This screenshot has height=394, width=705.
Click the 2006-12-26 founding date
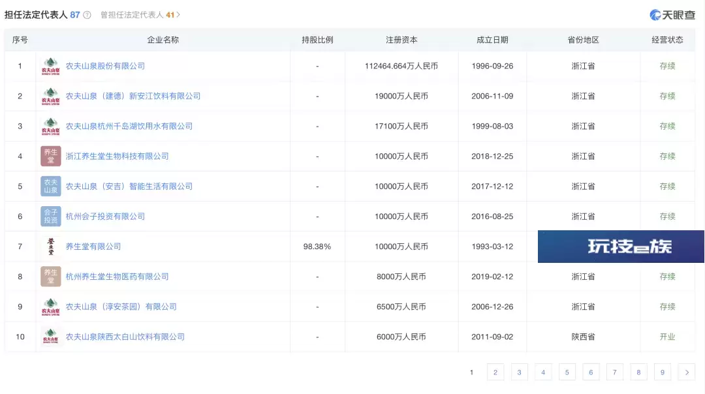[492, 307]
